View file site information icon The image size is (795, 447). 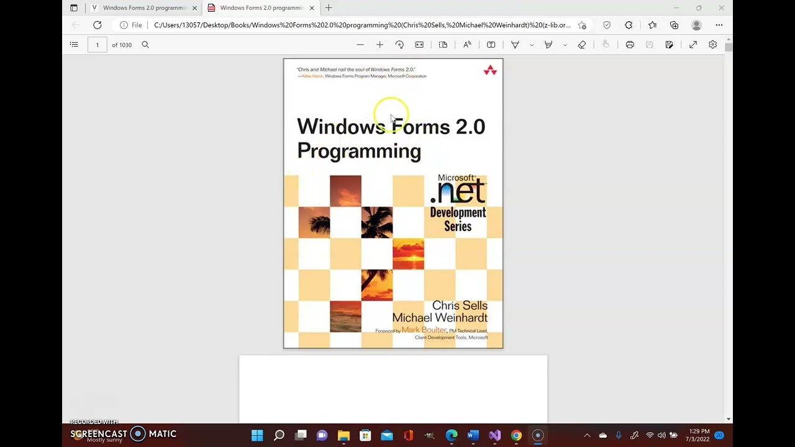pos(124,25)
